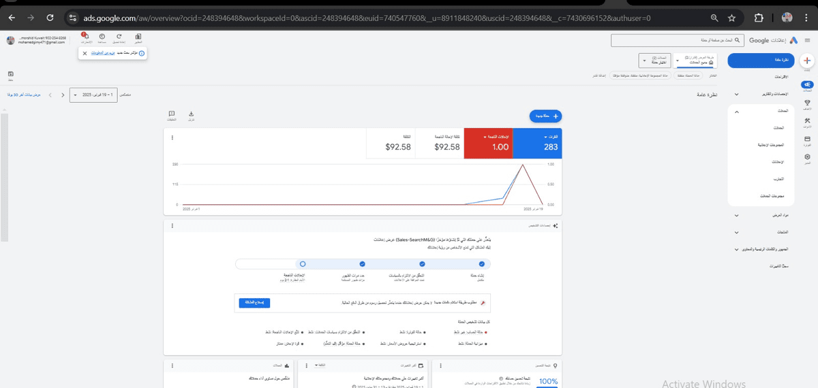Open the Tools wrench icon

807,121
